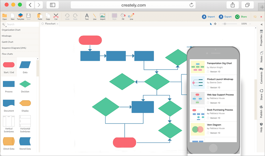This screenshot has width=265, height=156.
Task: Select the Stored Data shape
Action: [x=25, y=143]
